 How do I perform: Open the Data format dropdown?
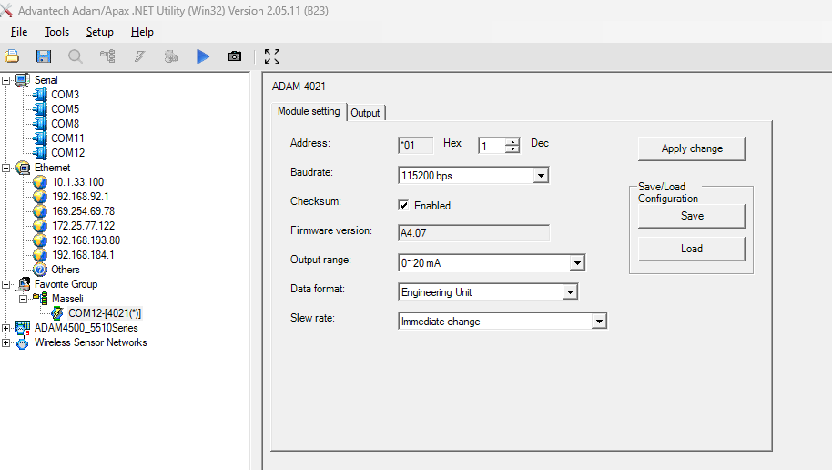coord(570,292)
